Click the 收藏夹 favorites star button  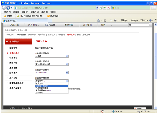[8, 16]
